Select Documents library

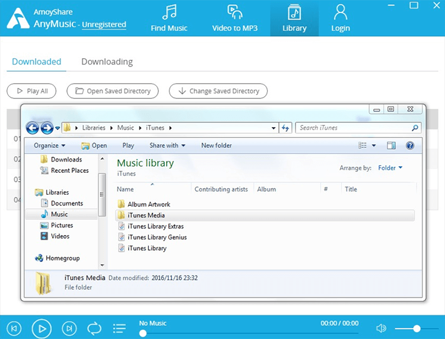coord(62,203)
